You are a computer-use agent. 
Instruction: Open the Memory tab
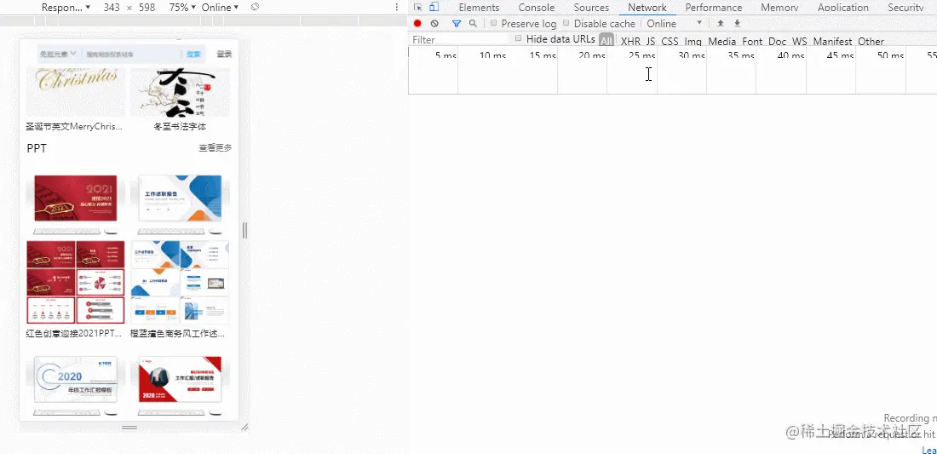tap(779, 7)
